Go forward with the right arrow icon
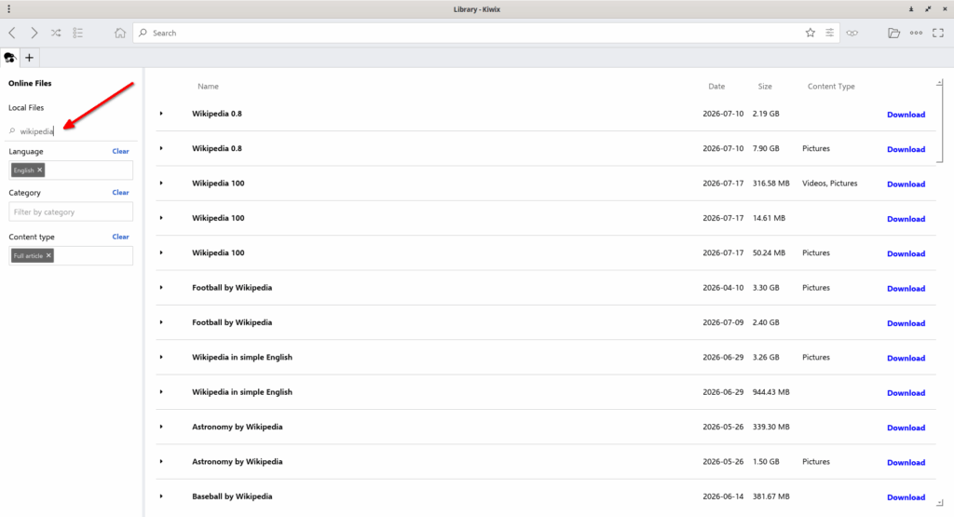The width and height of the screenshot is (954, 517). (x=34, y=33)
